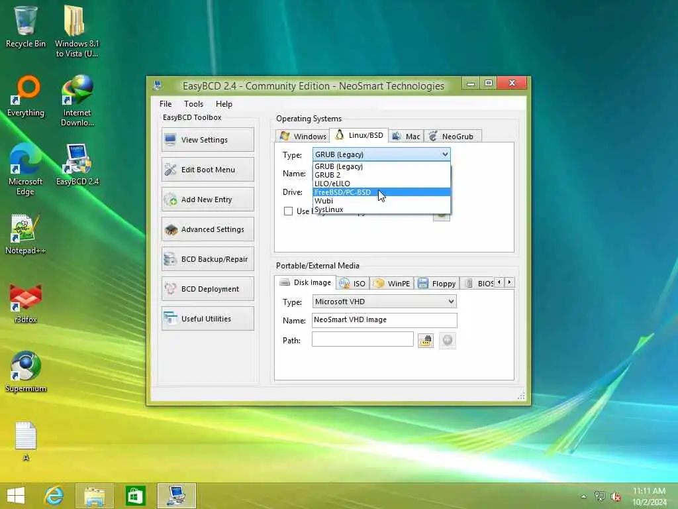Switch to the NeoGrub tab
Image resolution: width=678 pixels, height=509 pixels.
452,137
